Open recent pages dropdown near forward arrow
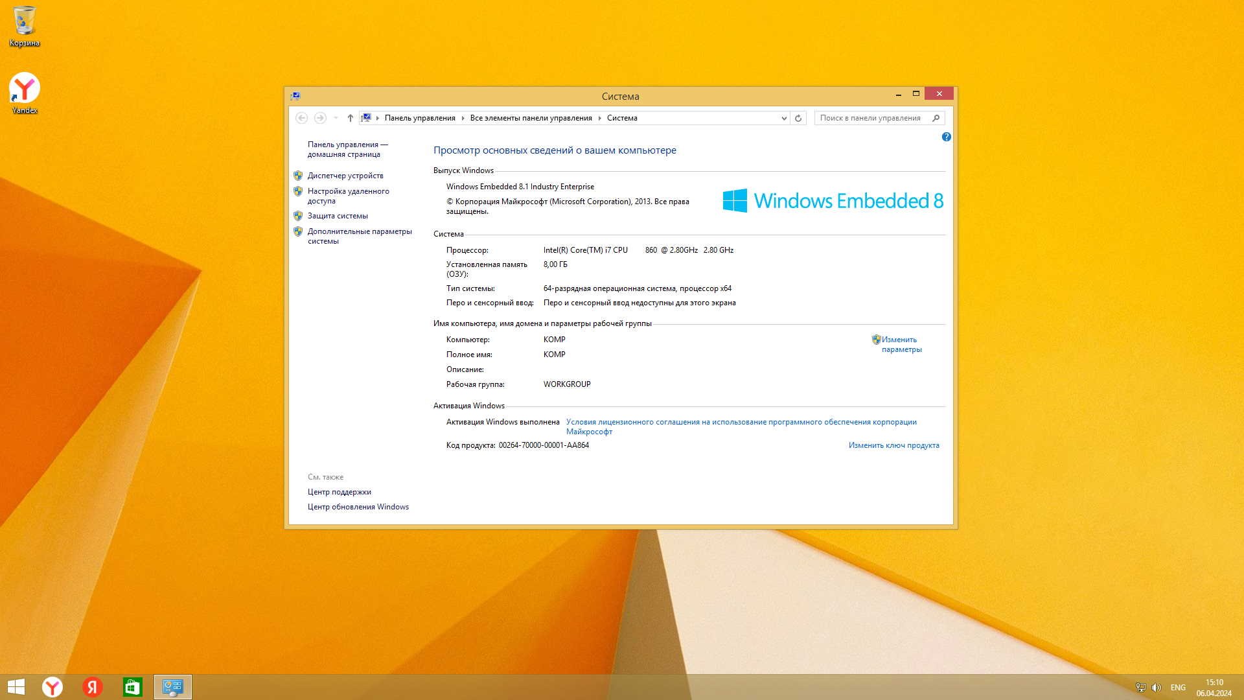This screenshot has height=700, width=1244. pyautogui.click(x=336, y=118)
